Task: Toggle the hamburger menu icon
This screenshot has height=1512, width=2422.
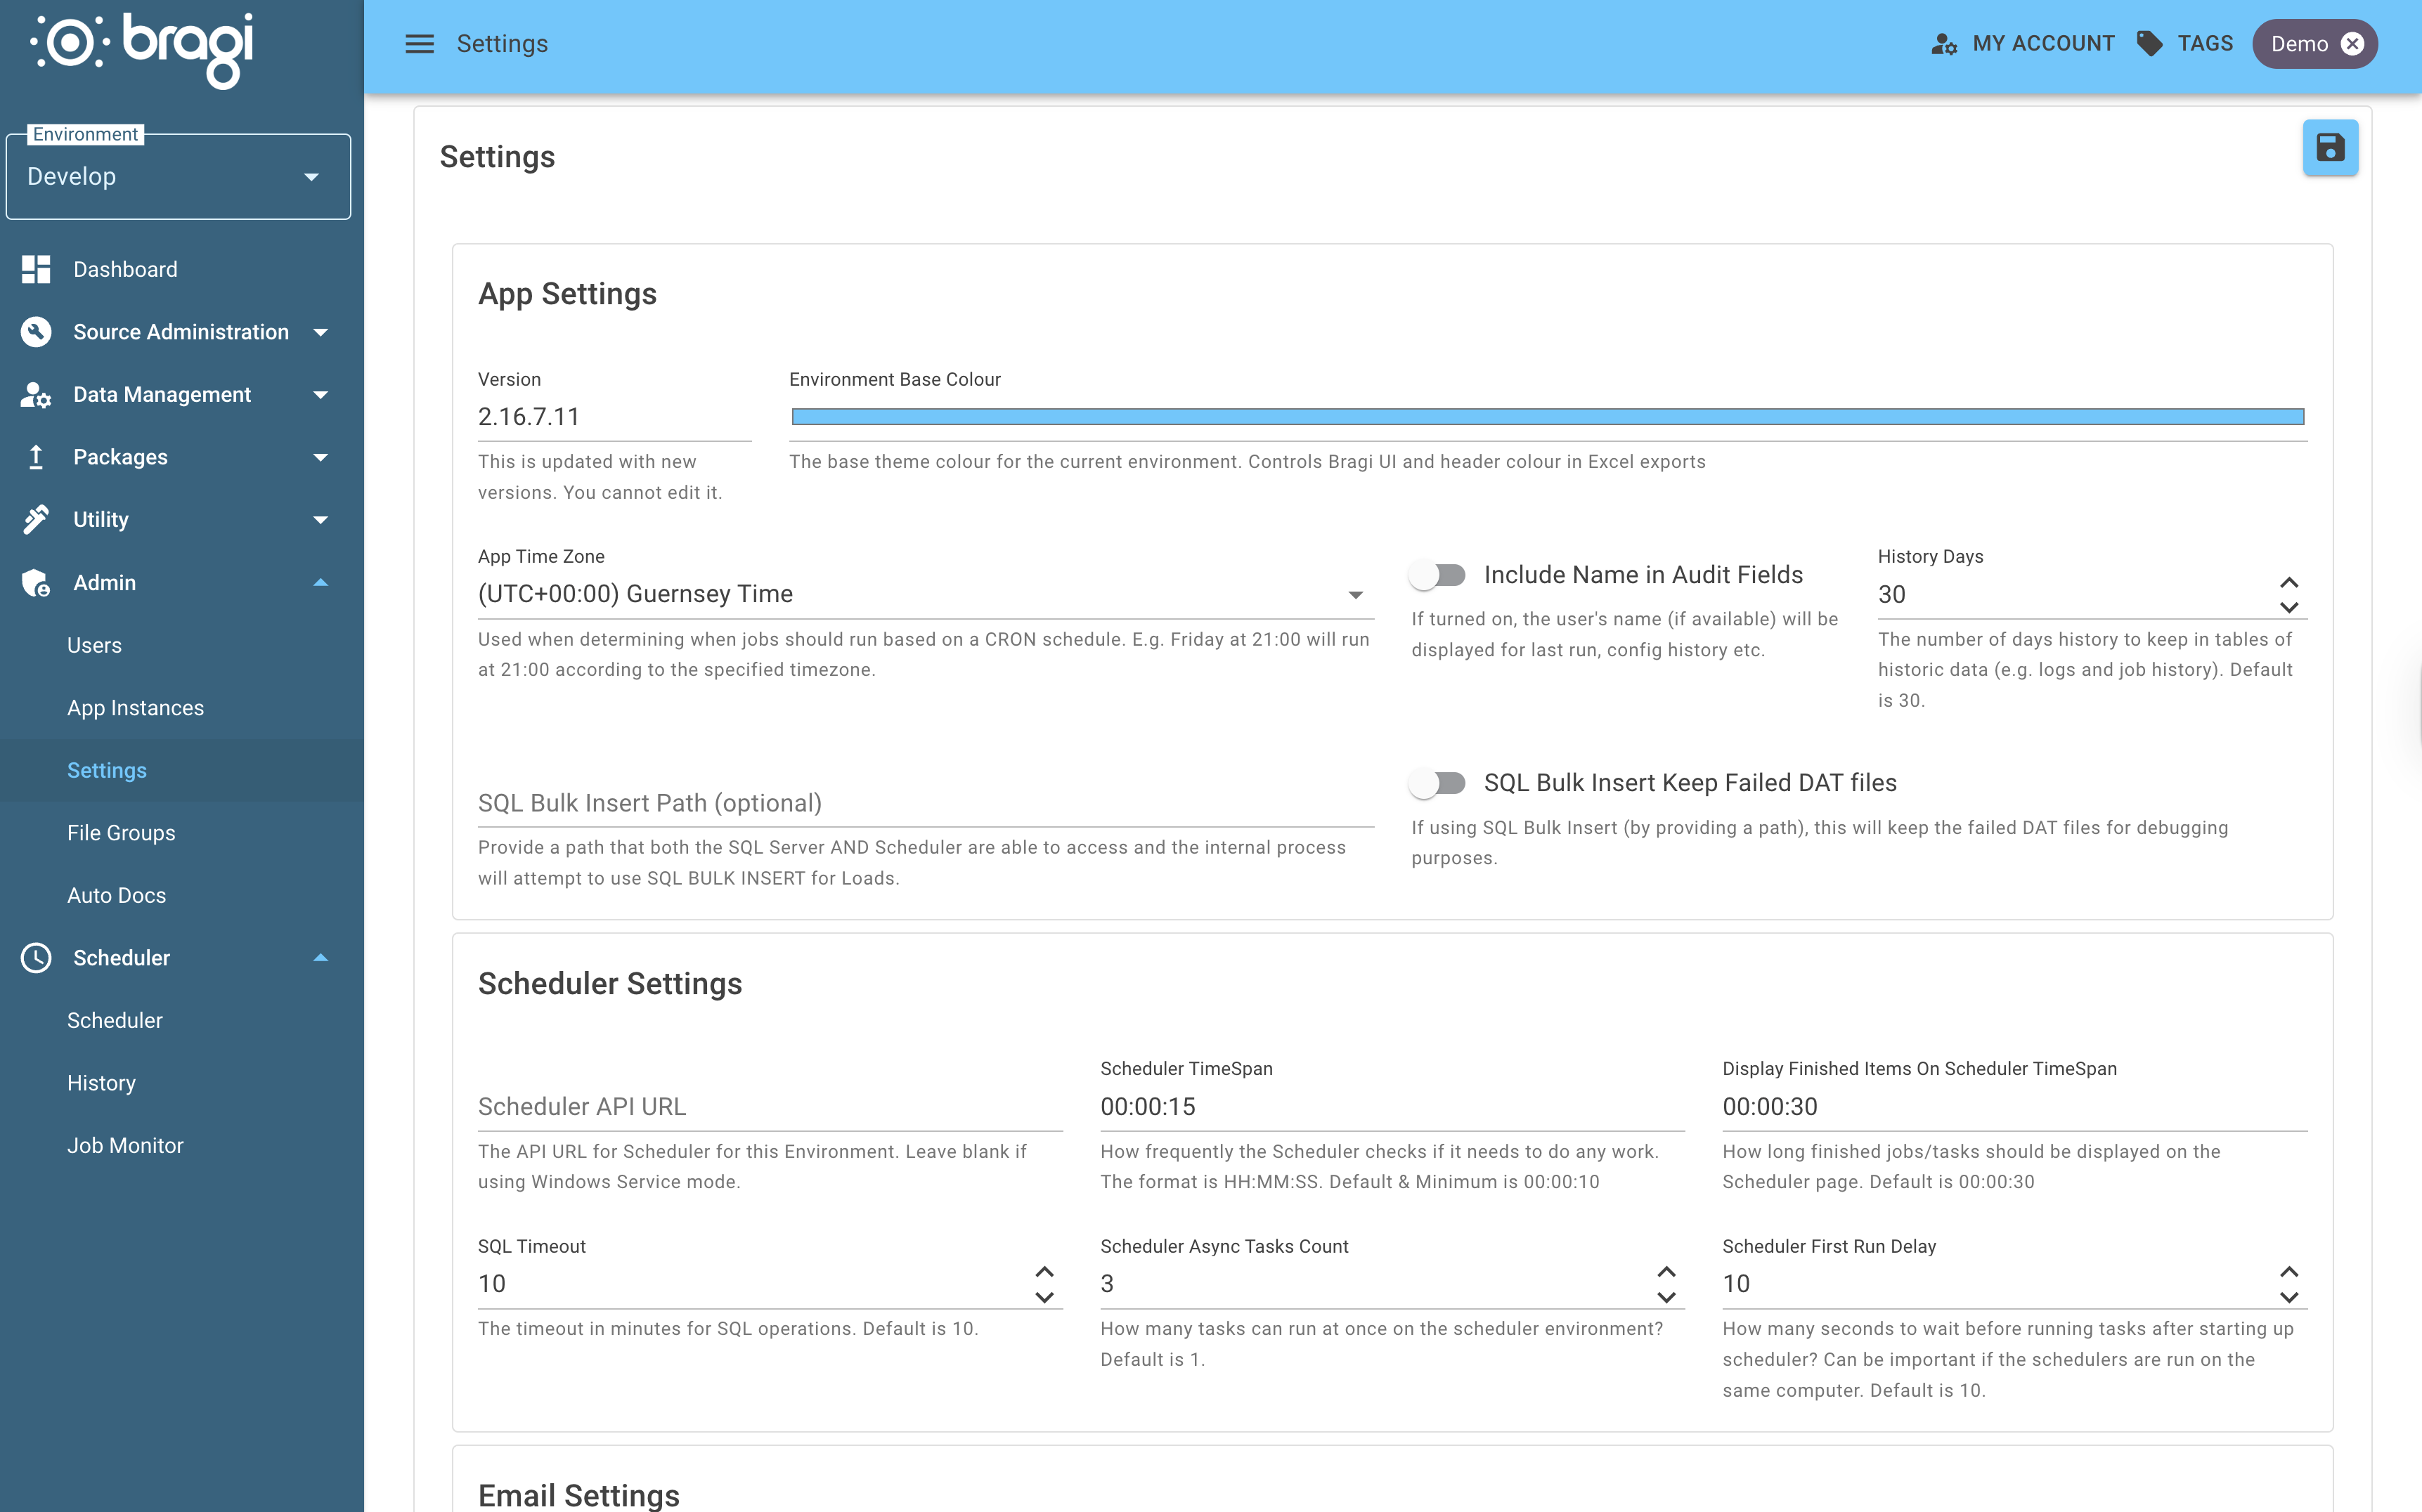Action: coord(419,44)
